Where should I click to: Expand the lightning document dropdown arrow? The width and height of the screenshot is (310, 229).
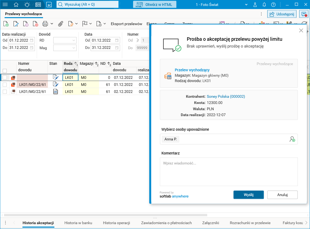77,24
